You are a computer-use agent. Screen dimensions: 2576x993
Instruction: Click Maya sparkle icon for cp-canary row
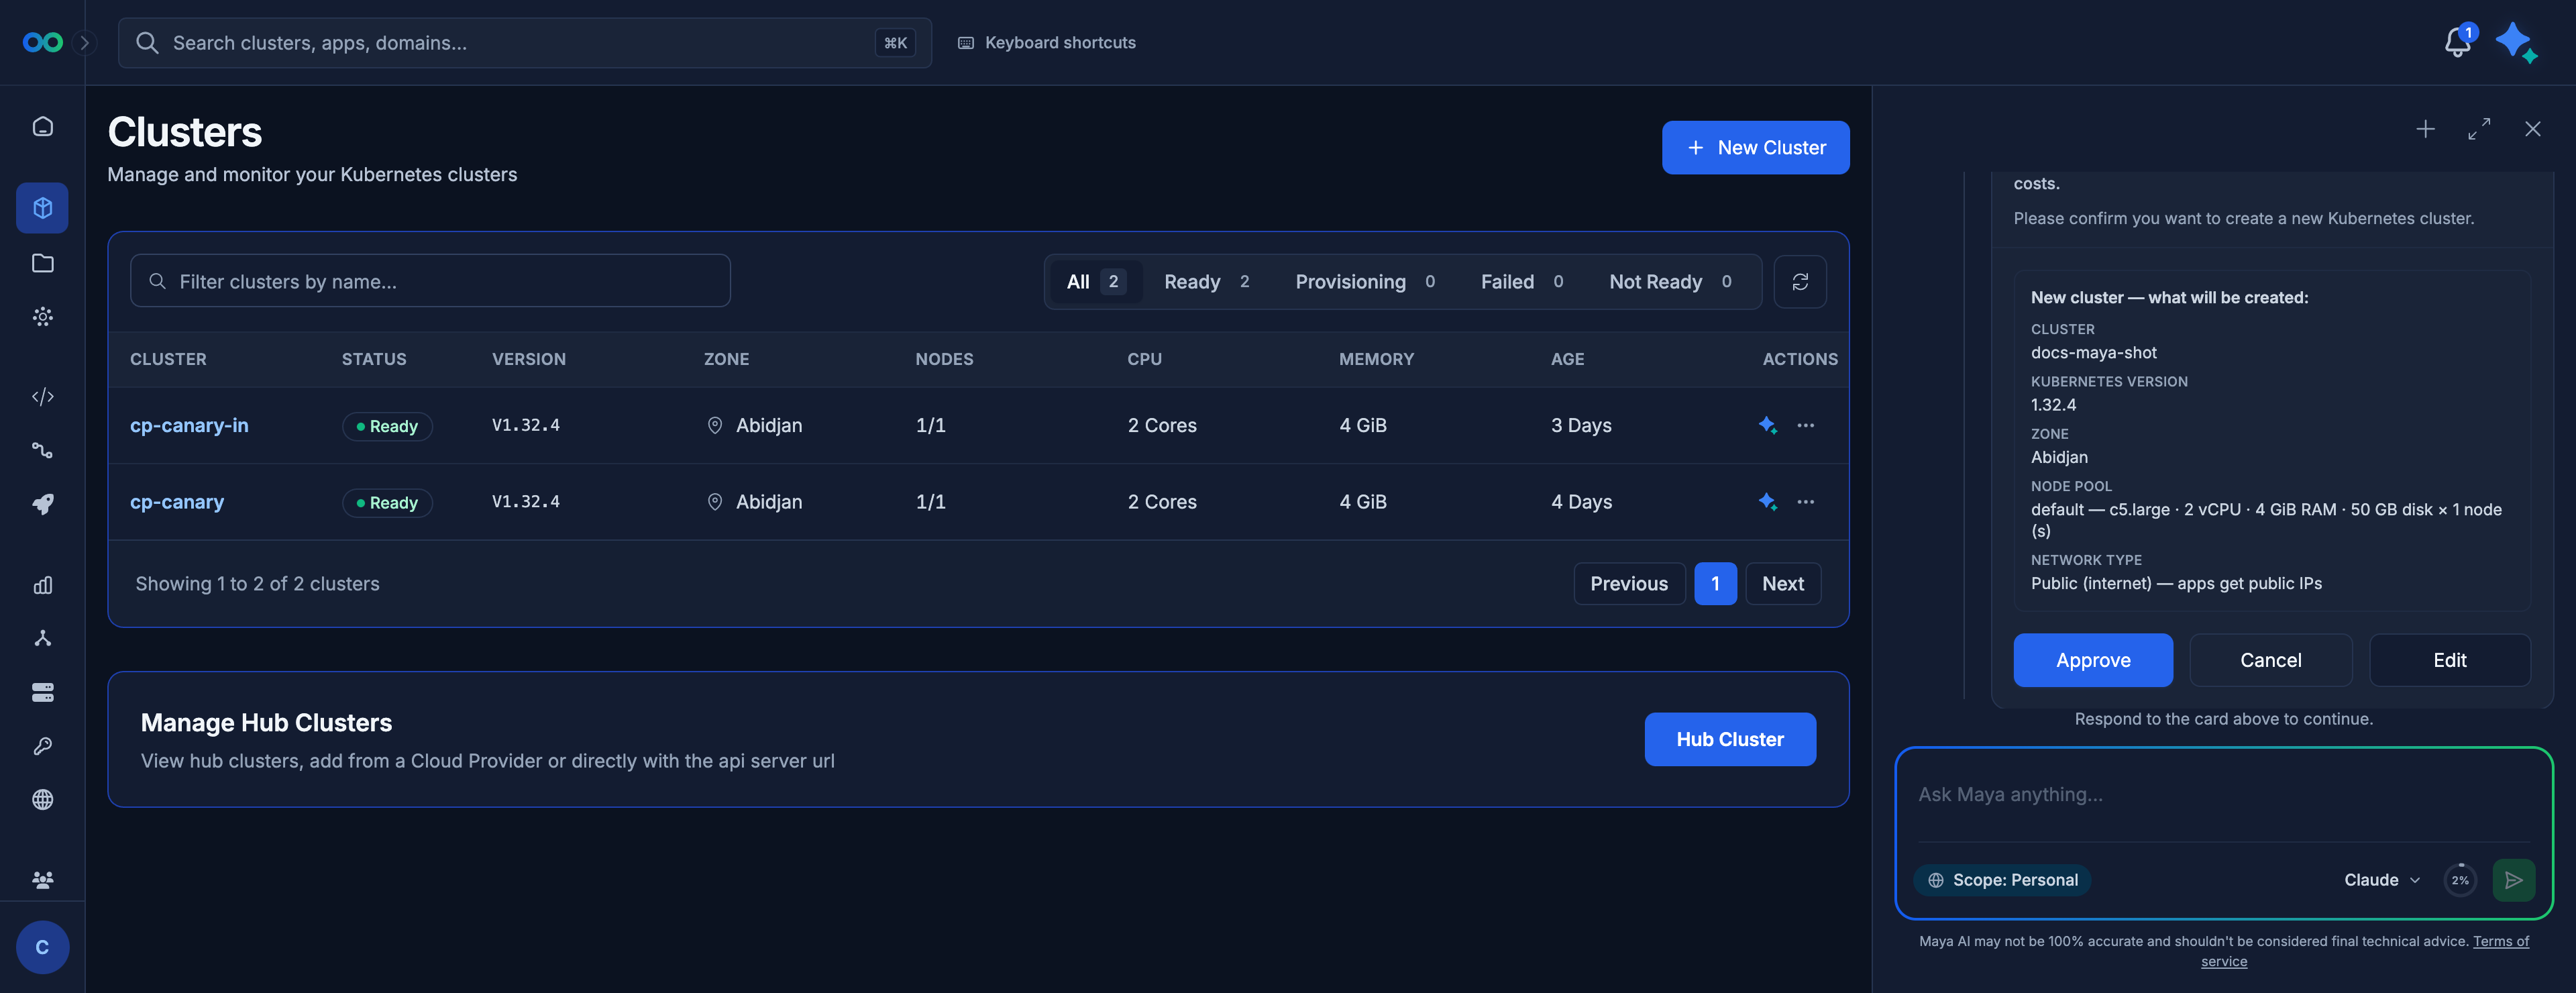(1767, 502)
